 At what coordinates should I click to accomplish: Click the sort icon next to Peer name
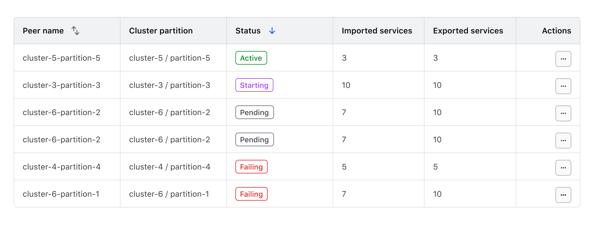click(75, 31)
